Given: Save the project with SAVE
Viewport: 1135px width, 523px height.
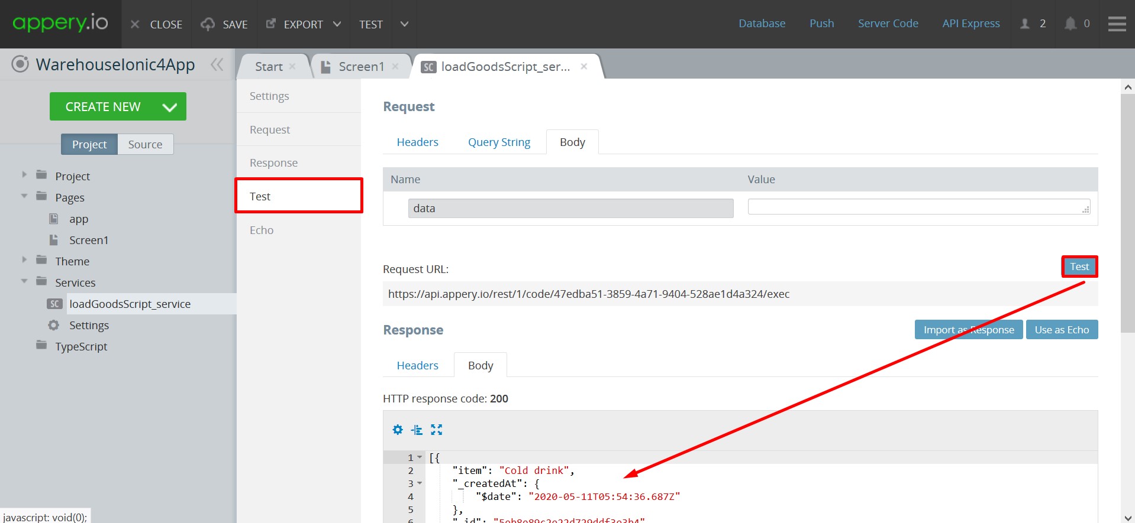Looking at the screenshot, I should (x=224, y=24).
